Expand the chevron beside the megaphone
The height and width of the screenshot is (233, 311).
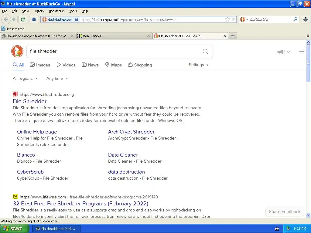tap(289, 52)
